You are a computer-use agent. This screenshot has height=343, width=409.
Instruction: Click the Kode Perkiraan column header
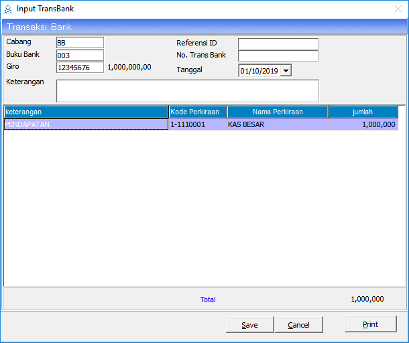pyautogui.click(x=198, y=112)
